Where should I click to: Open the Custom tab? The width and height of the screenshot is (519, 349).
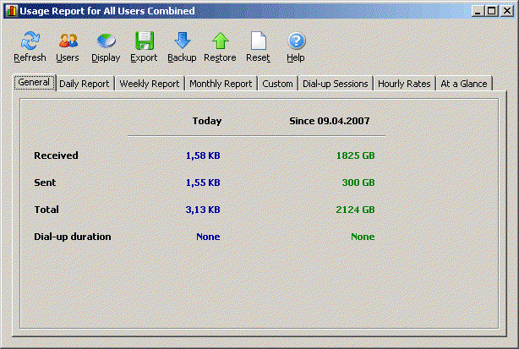[277, 84]
